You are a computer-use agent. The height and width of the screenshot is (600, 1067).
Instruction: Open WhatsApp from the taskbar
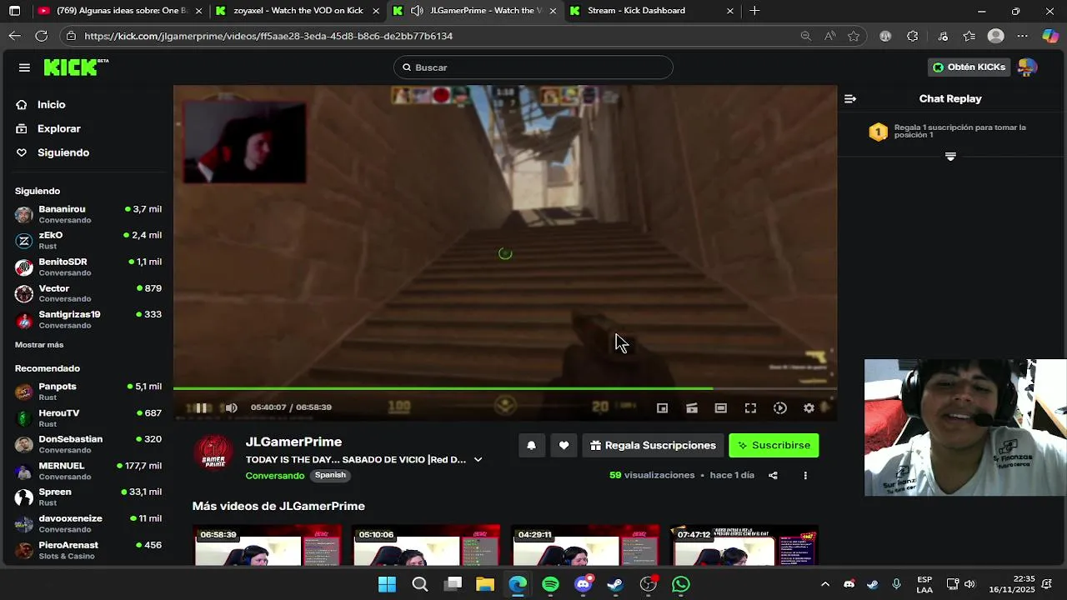click(681, 584)
